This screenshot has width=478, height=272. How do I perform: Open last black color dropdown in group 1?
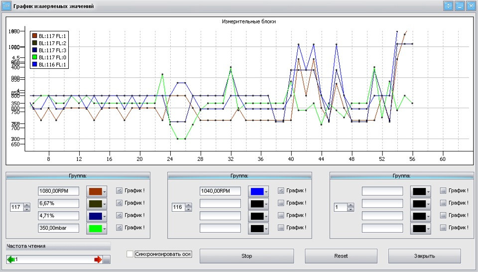420,228
